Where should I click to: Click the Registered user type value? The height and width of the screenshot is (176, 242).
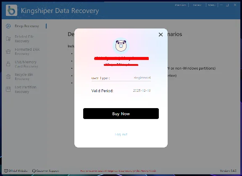tap(142, 78)
